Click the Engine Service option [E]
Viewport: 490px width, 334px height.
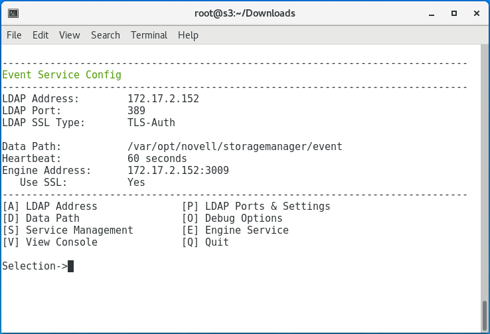pos(235,230)
